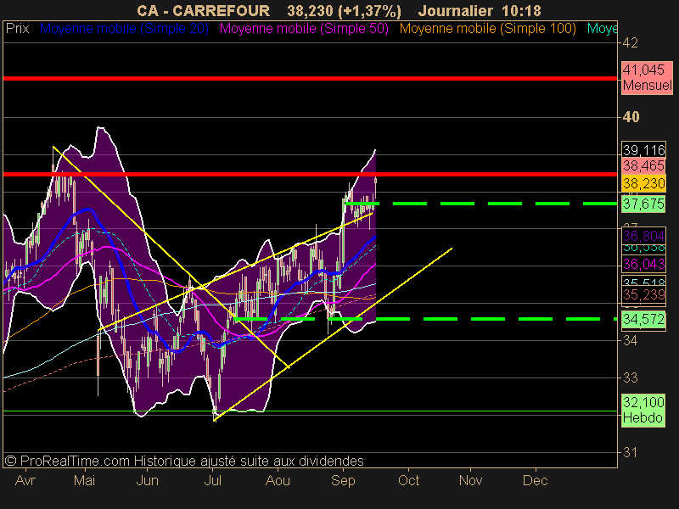
Task: Click the "Jun" month on time axis
Action: 147,480
